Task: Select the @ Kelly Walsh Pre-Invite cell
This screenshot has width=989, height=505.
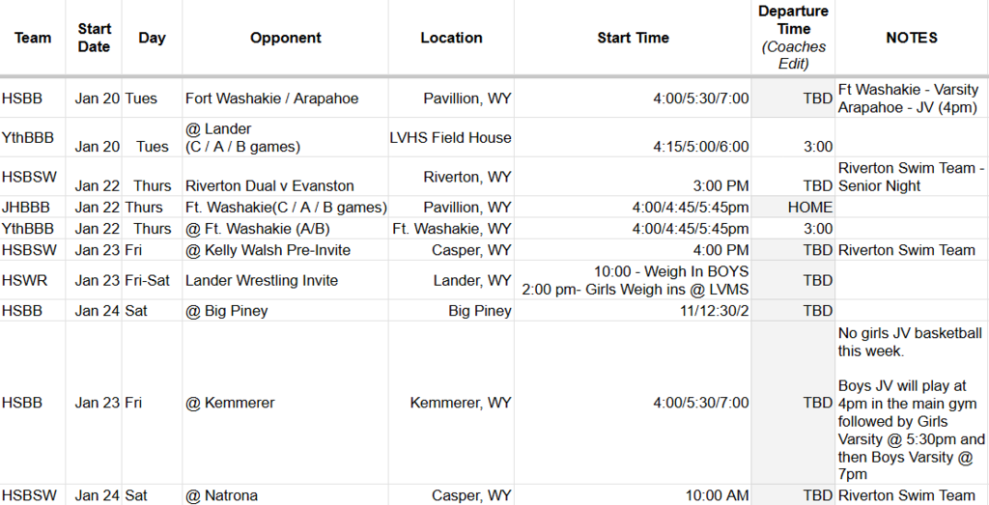Action: pos(268,250)
